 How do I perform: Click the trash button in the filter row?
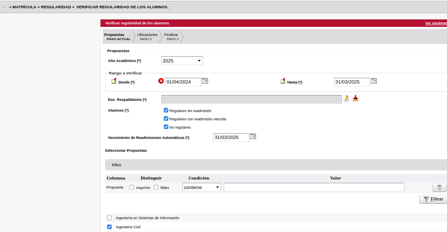pos(439,187)
